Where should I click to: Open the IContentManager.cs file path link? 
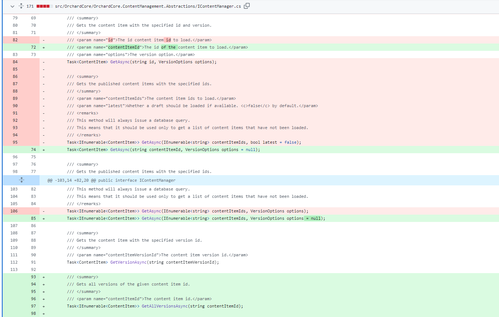click(x=148, y=7)
